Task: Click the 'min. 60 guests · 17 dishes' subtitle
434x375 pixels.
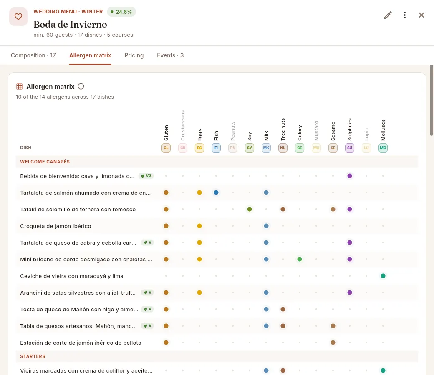Action: (83, 35)
